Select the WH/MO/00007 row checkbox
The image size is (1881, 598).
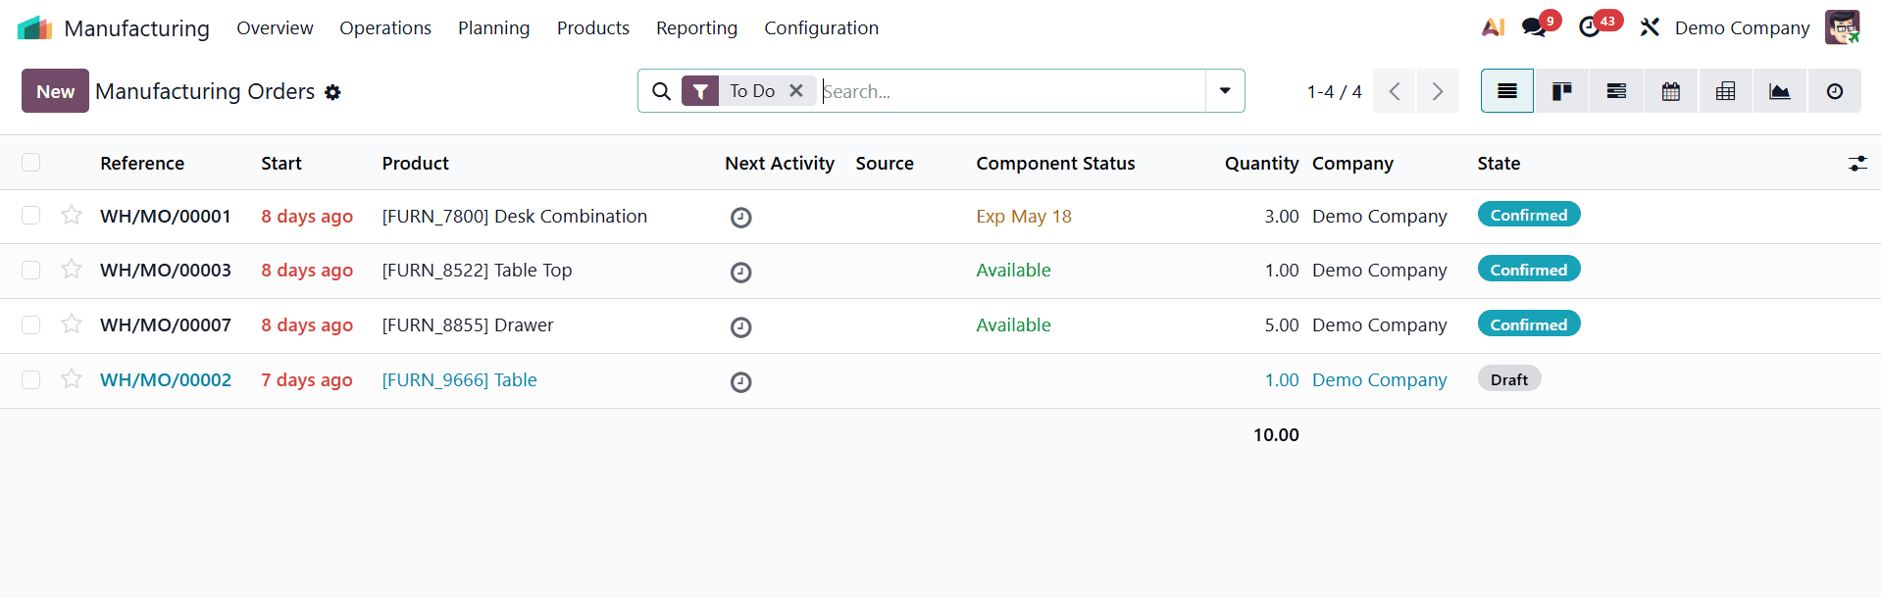point(31,324)
